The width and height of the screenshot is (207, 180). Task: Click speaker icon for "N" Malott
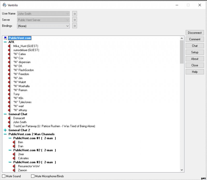coord(9,82)
